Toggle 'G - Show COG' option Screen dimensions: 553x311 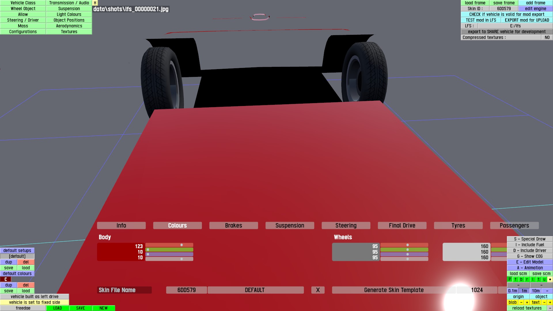(530, 256)
